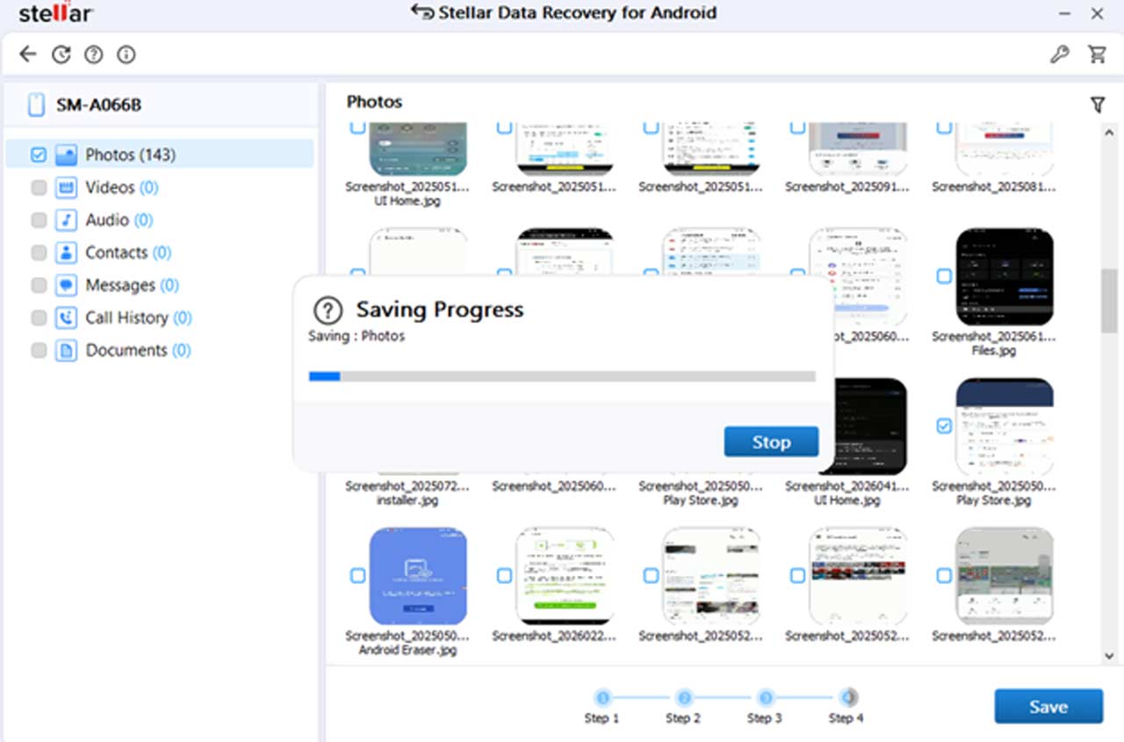Open the info icon in toolbar
Viewport: 1124px width, 742px height.
(x=126, y=54)
